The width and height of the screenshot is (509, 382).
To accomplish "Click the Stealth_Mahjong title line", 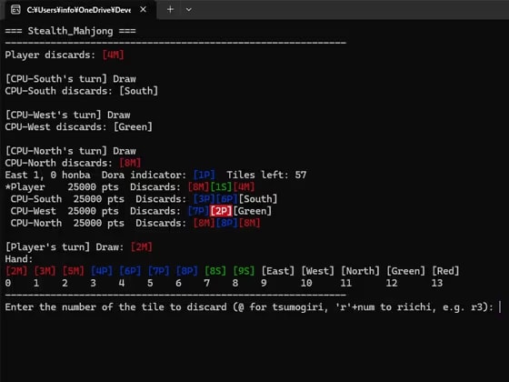I will point(71,31).
